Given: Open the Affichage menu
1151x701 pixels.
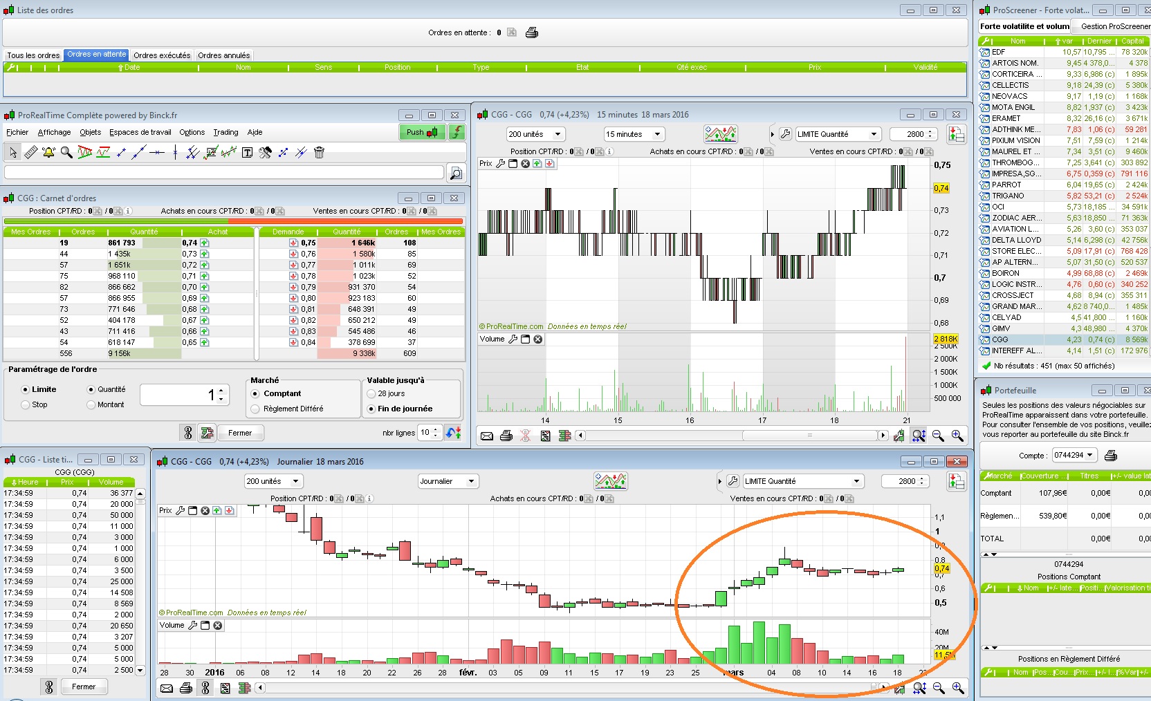Looking at the screenshot, I should 54,132.
